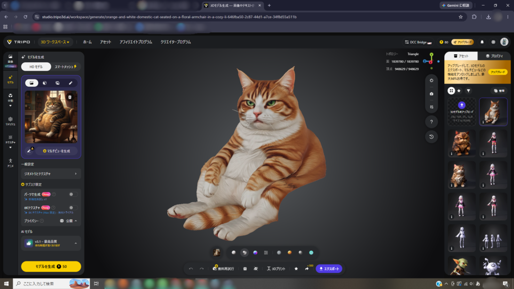The image size is (514, 289).
Task: Click the gift icon in the bottom toolbar
Action: pyautogui.click(x=245, y=269)
